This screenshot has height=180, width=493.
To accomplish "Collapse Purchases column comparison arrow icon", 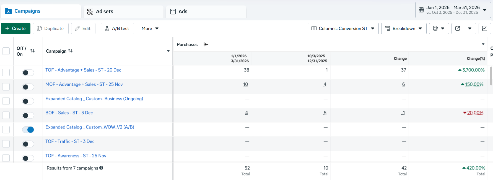I will point(206,44).
